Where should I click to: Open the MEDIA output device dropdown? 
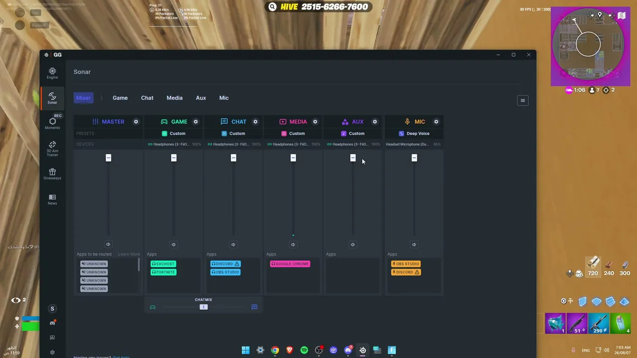click(x=294, y=144)
